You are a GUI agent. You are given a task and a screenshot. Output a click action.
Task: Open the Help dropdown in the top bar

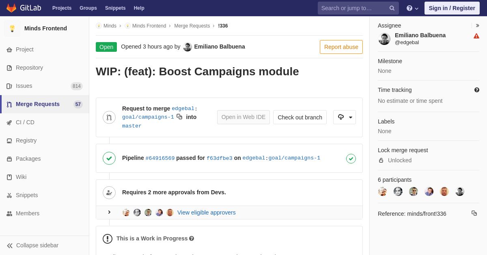[x=412, y=8]
